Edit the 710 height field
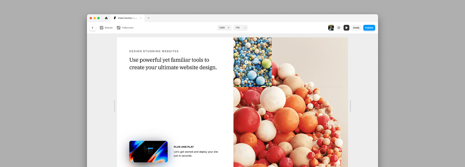465x167 pixels. 241,28
